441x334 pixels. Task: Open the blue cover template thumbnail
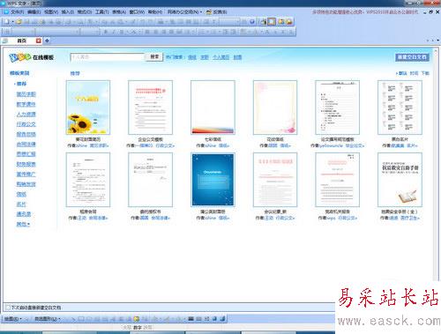[213, 180]
